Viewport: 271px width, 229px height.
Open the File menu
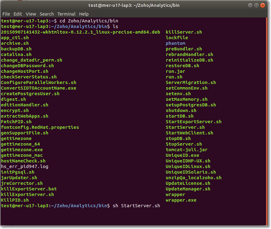(x=6, y=14)
